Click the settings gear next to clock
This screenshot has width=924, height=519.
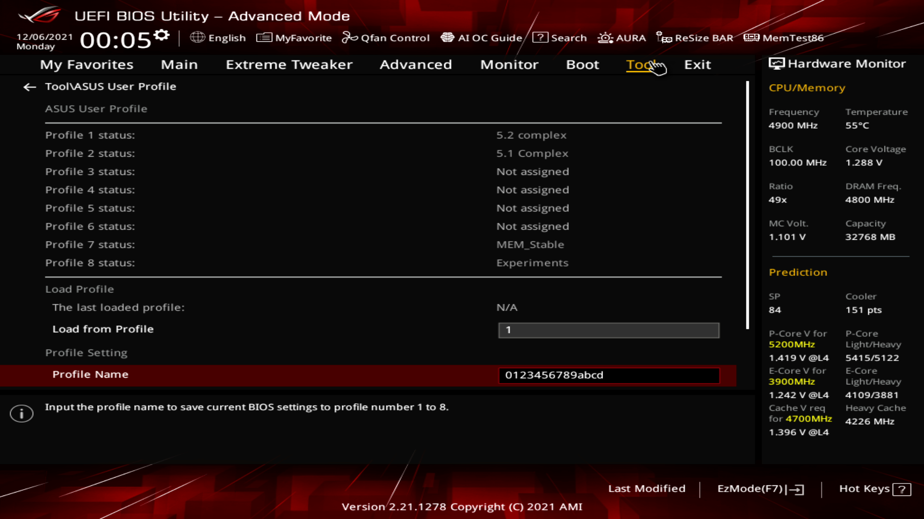pyautogui.click(x=162, y=35)
